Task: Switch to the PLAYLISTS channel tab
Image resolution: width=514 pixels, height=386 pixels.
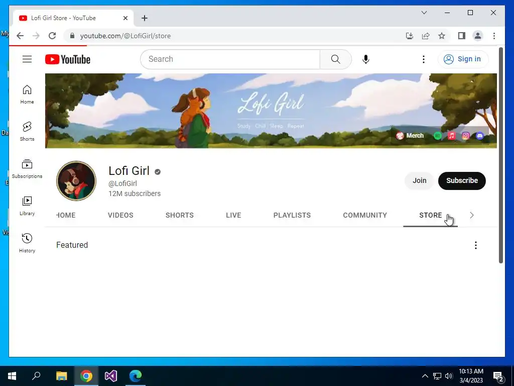Action: (x=292, y=215)
